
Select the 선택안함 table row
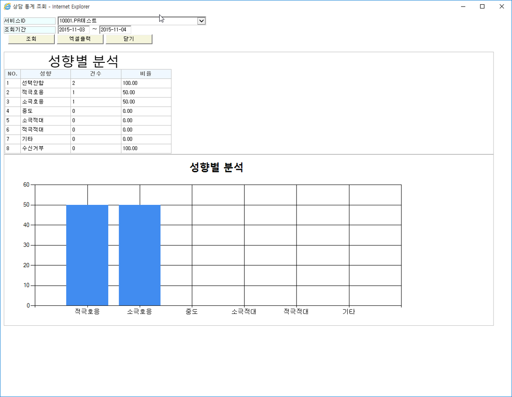pos(88,83)
